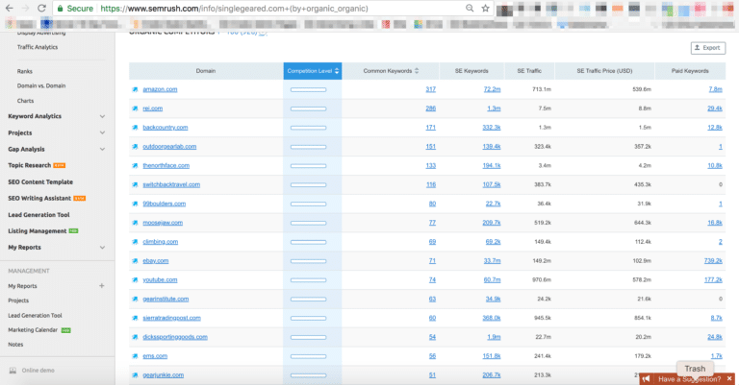
Task: Click the browser reload icon
Action: point(41,8)
